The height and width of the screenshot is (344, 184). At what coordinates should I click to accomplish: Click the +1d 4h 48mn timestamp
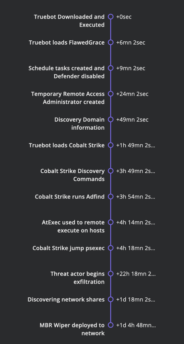click(x=136, y=325)
